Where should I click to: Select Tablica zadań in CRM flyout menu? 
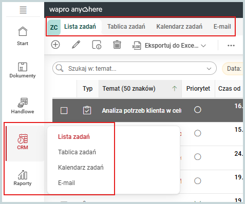click(x=77, y=152)
